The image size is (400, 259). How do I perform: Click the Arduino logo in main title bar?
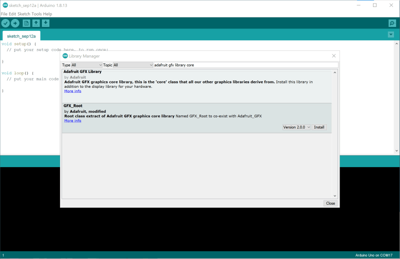5,5
